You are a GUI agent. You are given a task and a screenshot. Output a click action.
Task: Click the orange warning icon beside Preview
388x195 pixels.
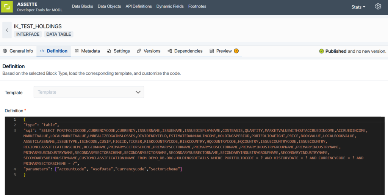tap(236, 51)
